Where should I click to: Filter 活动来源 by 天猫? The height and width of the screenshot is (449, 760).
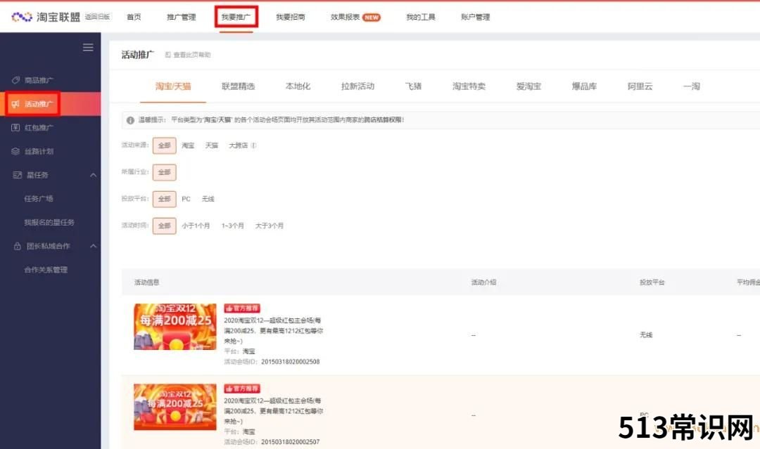212,145
